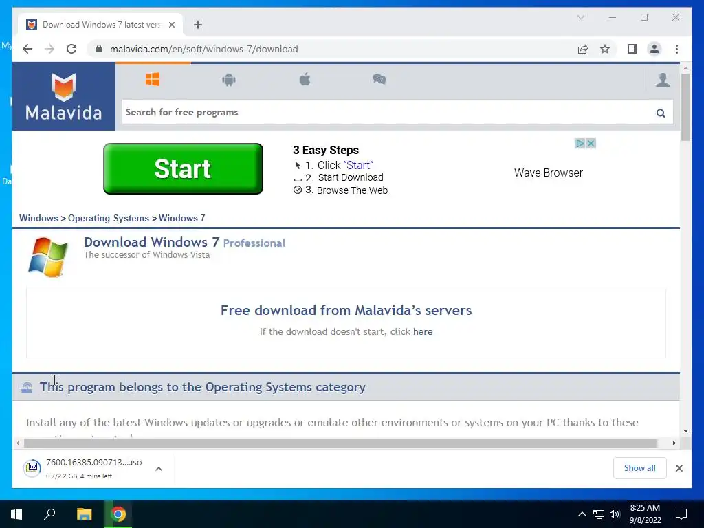Click 'The successor of Windows Vista' text
Viewport: 704px width, 528px height.
point(147,255)
